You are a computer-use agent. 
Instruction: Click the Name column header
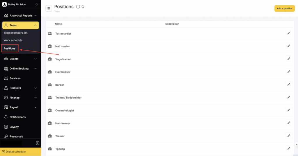[58, 24]
